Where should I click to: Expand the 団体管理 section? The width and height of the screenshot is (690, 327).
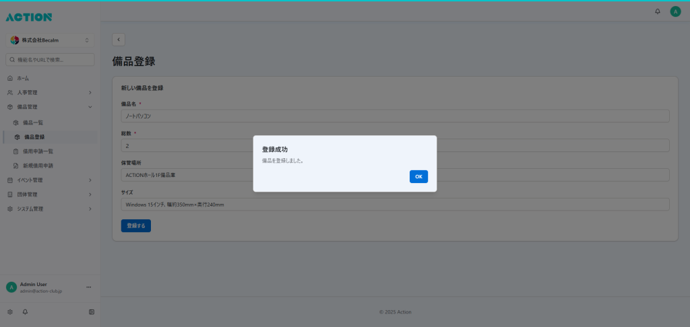50,194
